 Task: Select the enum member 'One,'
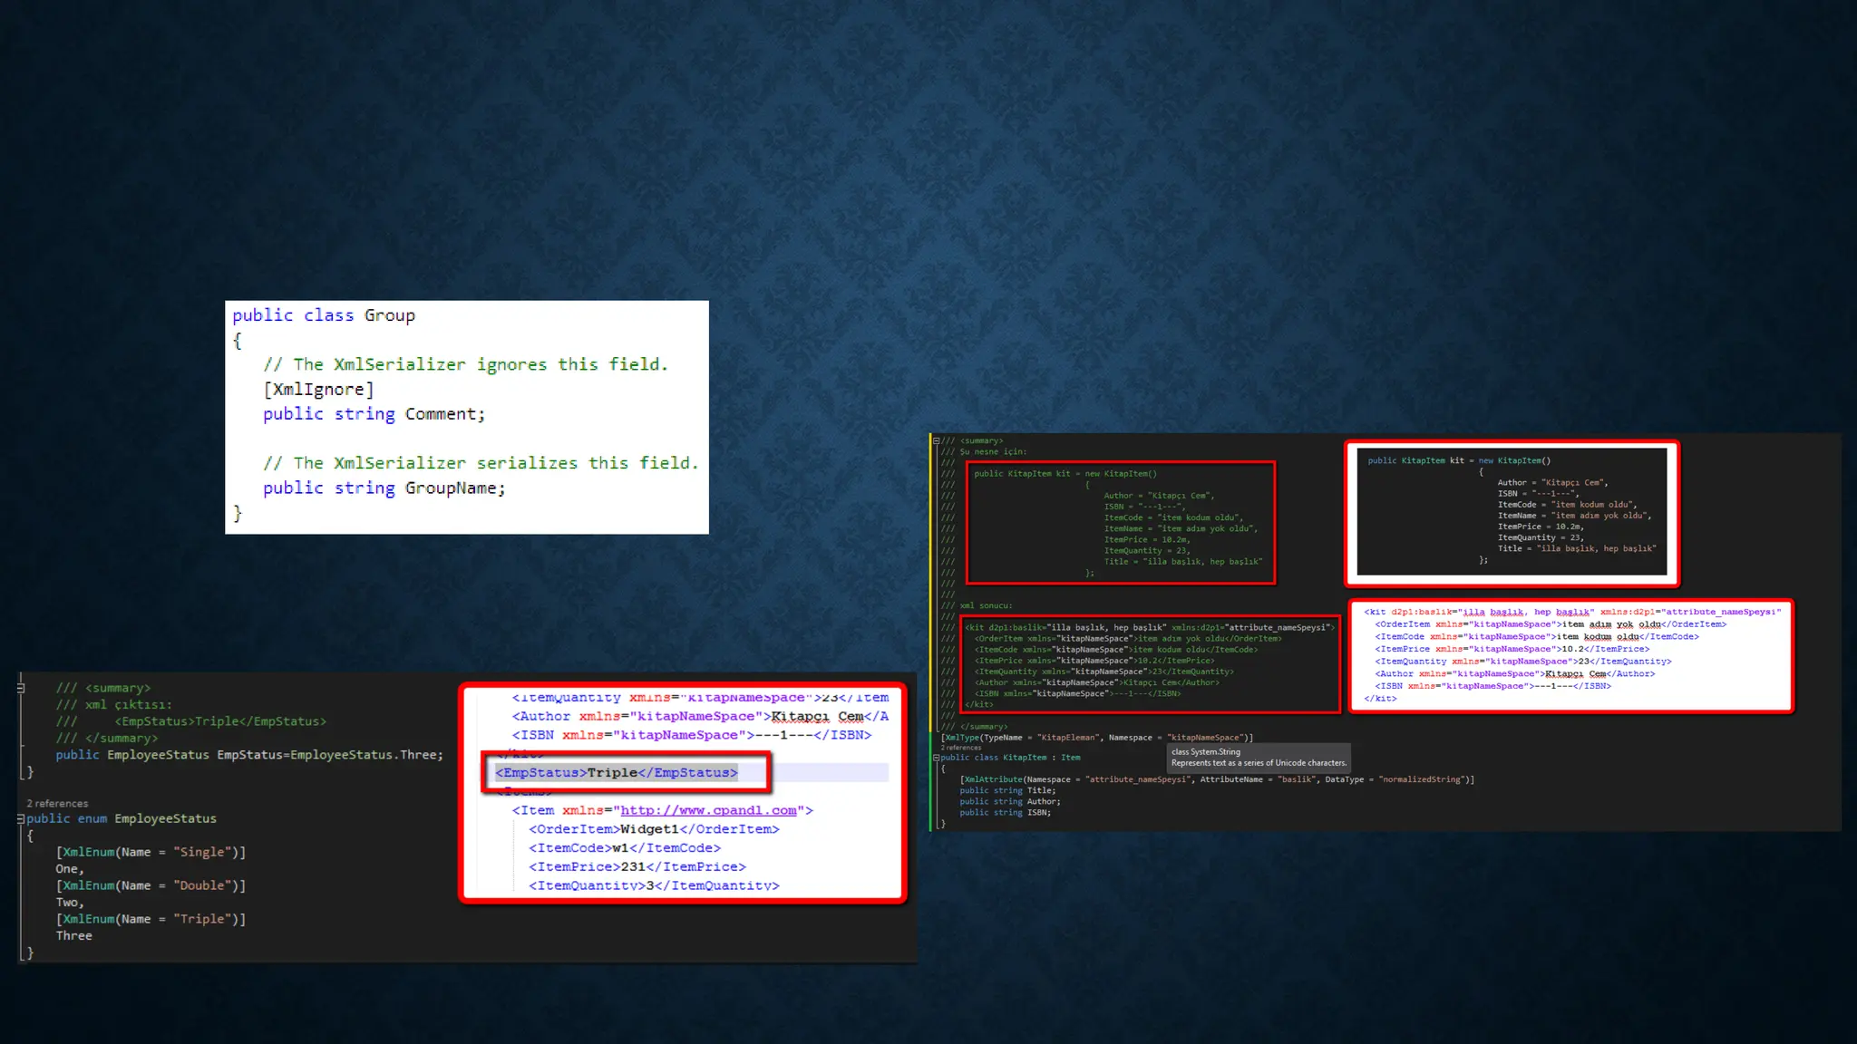tap(70, 868)
